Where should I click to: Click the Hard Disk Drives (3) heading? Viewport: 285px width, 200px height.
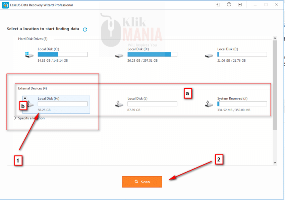point(33,39)
